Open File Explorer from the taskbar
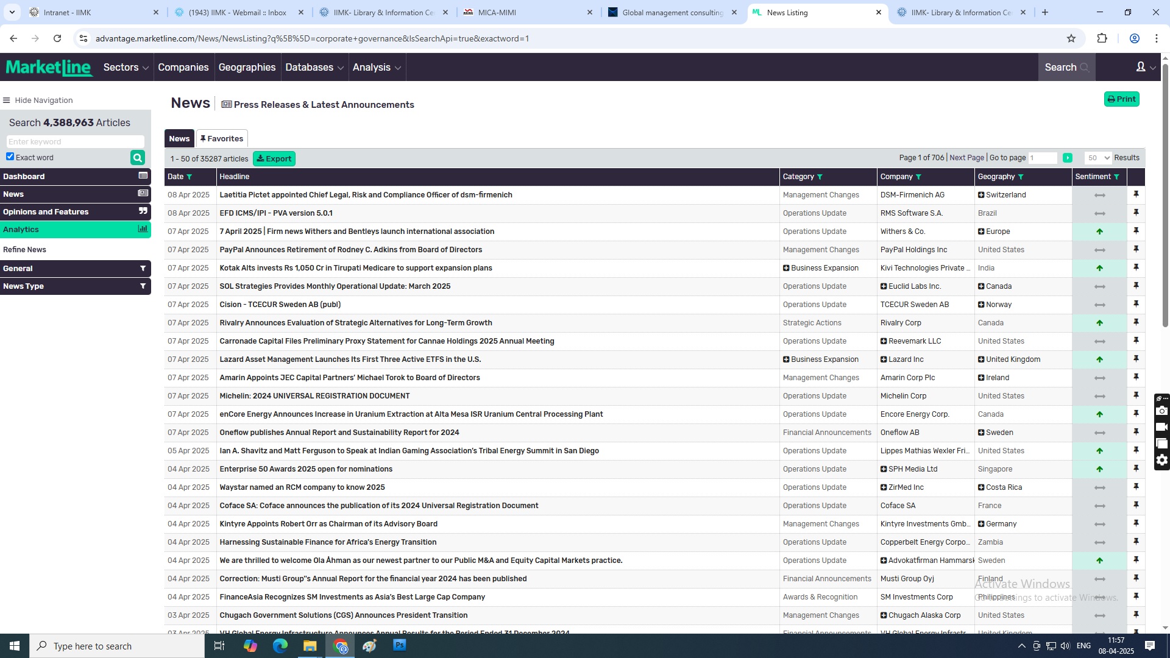Screen dimensions: 1170x658 (310, 646)
